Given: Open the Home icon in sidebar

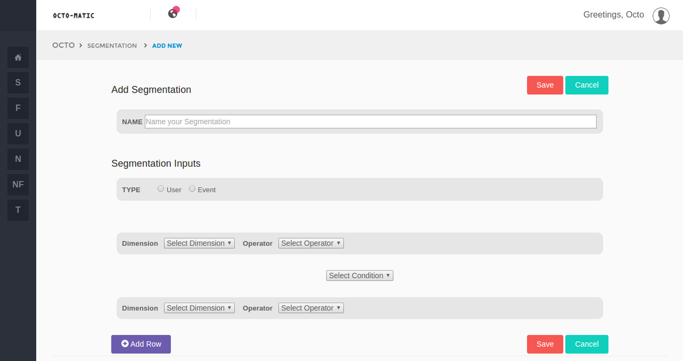Looking at the screenshot, I should (x=18, y=57).
